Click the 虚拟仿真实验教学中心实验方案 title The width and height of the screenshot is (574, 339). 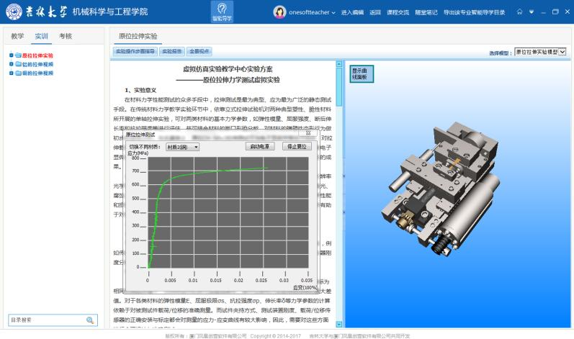[x=228, y=69]
